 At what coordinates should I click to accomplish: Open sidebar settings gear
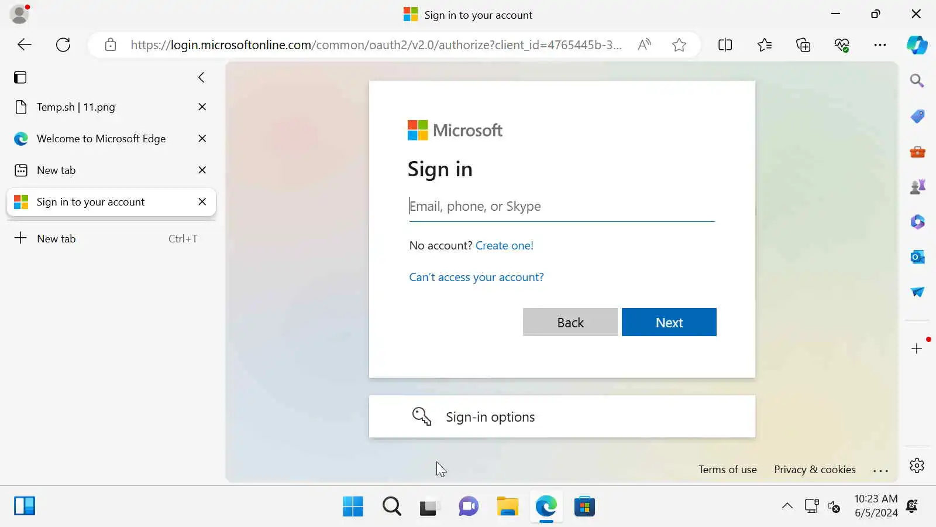click(917, 466)
